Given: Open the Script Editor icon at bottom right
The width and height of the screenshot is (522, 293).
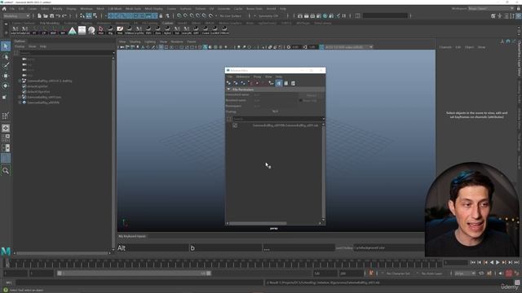Looking at the screenshot, I should click(517, 282).
